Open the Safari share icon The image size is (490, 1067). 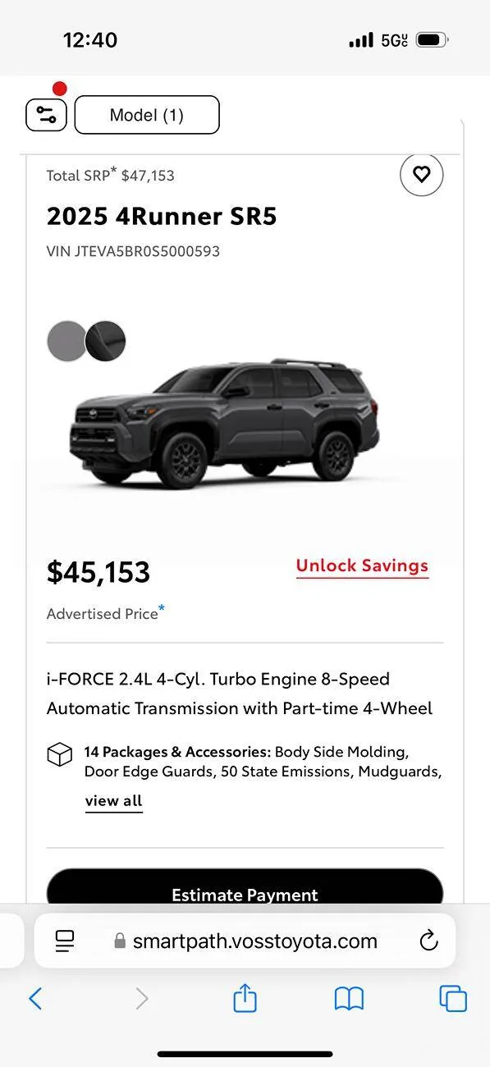coord(245,999)
